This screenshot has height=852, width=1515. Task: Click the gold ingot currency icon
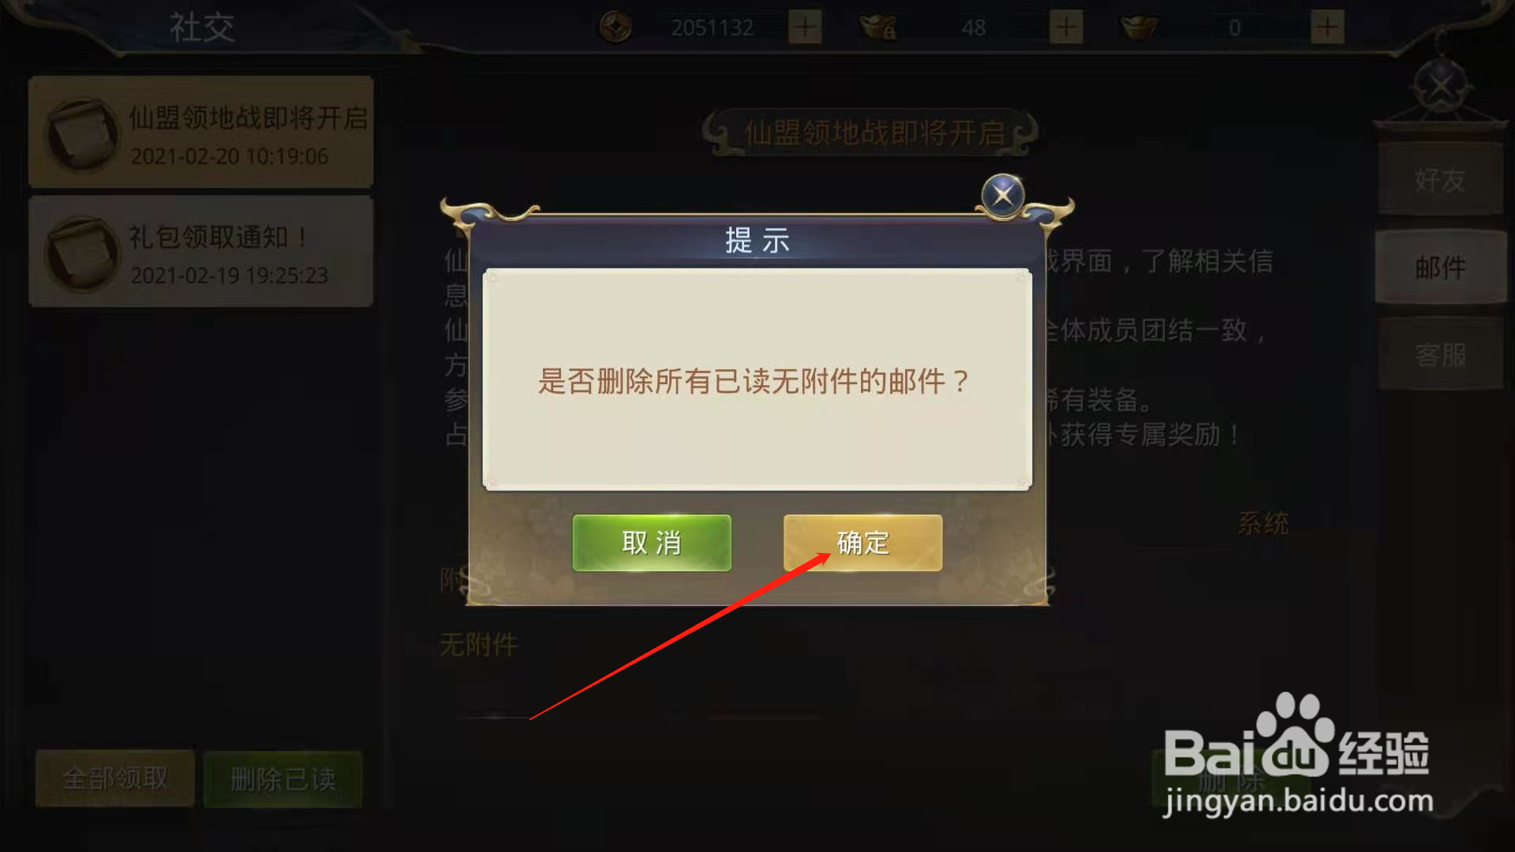pyautogui.click(x=1139, y=28)
